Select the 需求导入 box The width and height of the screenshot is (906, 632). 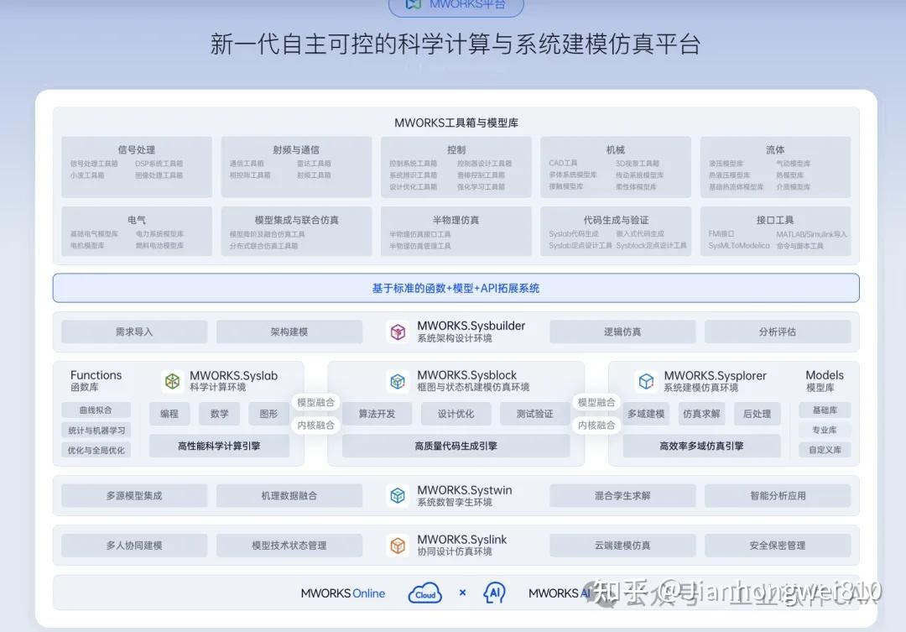(x=134, y=332)
